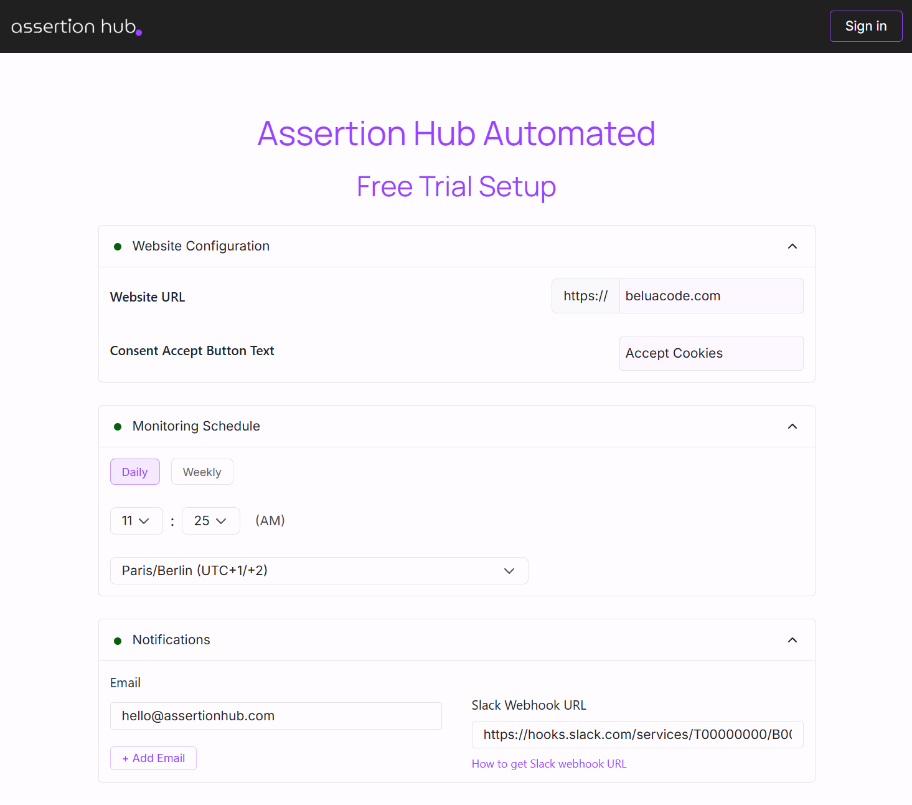Click the chevron on the hour selector
Image resolution: width=912 pixels, height=805 pixels.
pyautogui.click(x=144, y=521)
